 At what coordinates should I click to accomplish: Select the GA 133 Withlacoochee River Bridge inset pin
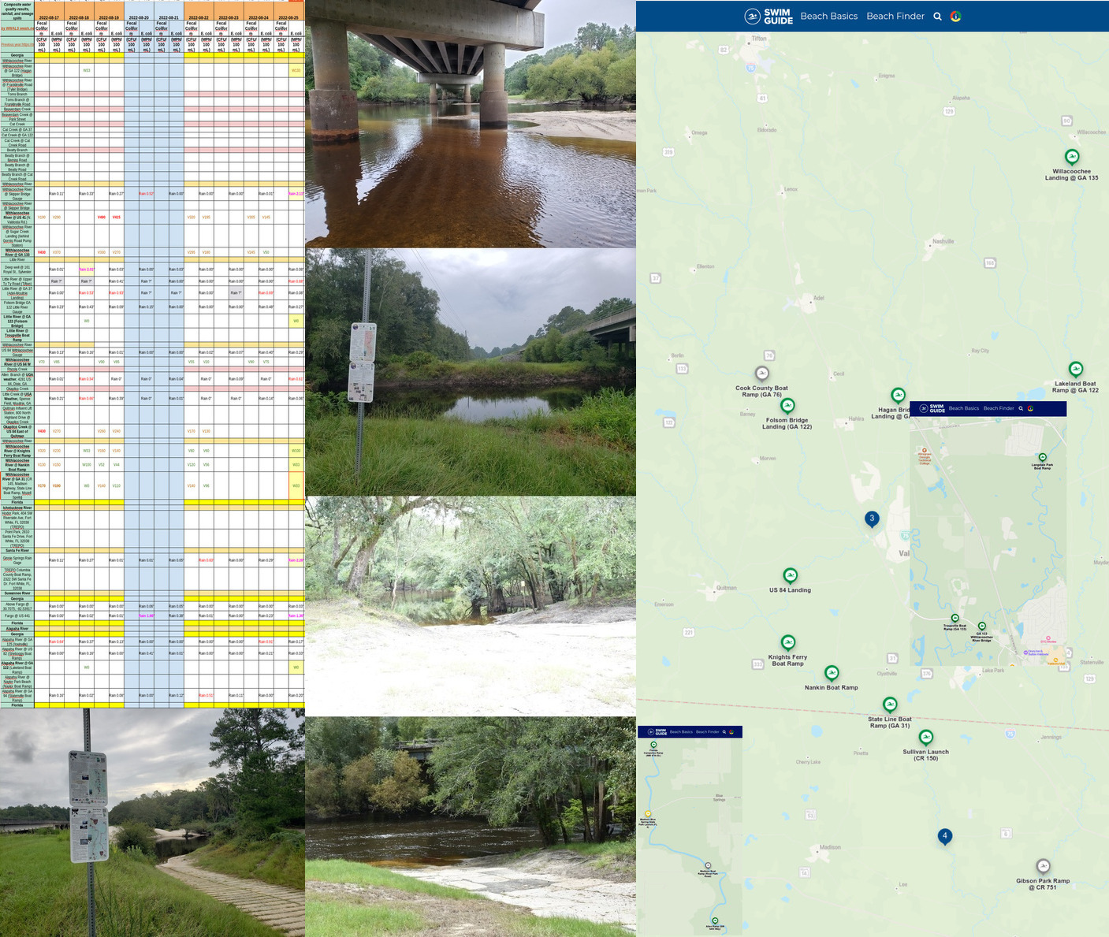click(981, 627)
